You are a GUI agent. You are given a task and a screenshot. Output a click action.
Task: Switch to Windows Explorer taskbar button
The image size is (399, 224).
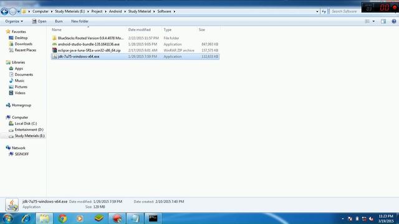pos(44,218)
